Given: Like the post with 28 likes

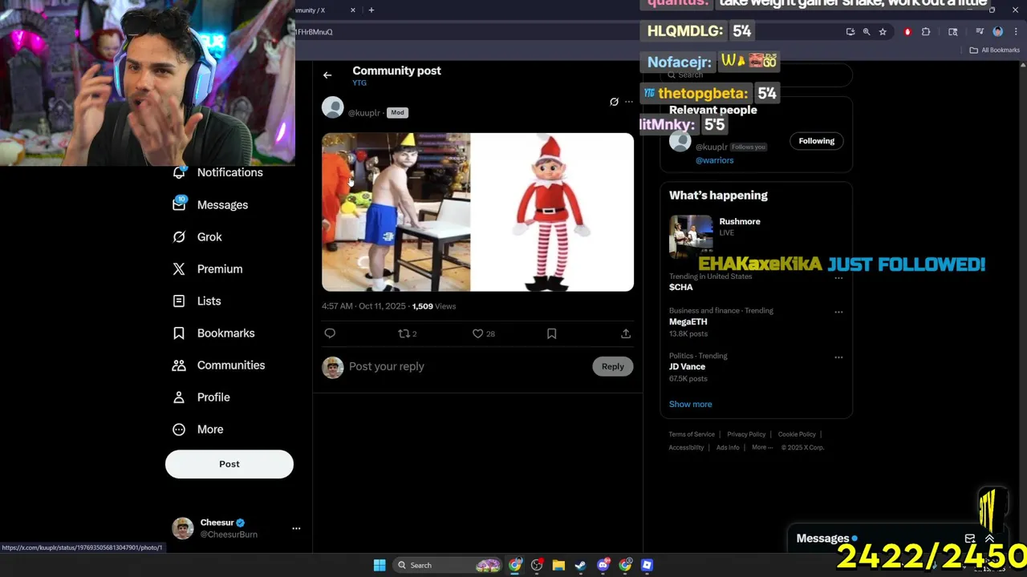Looking at the screenshot, I should 484,333.
